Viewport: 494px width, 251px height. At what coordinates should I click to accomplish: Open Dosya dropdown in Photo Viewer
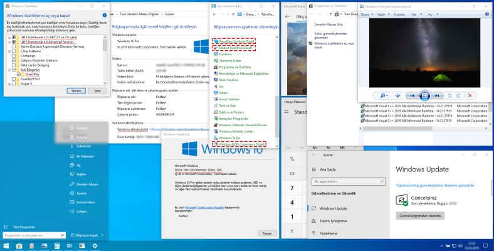click(x=367, y=14)
